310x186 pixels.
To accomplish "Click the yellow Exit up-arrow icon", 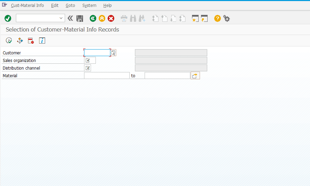I will coord(102,18).
